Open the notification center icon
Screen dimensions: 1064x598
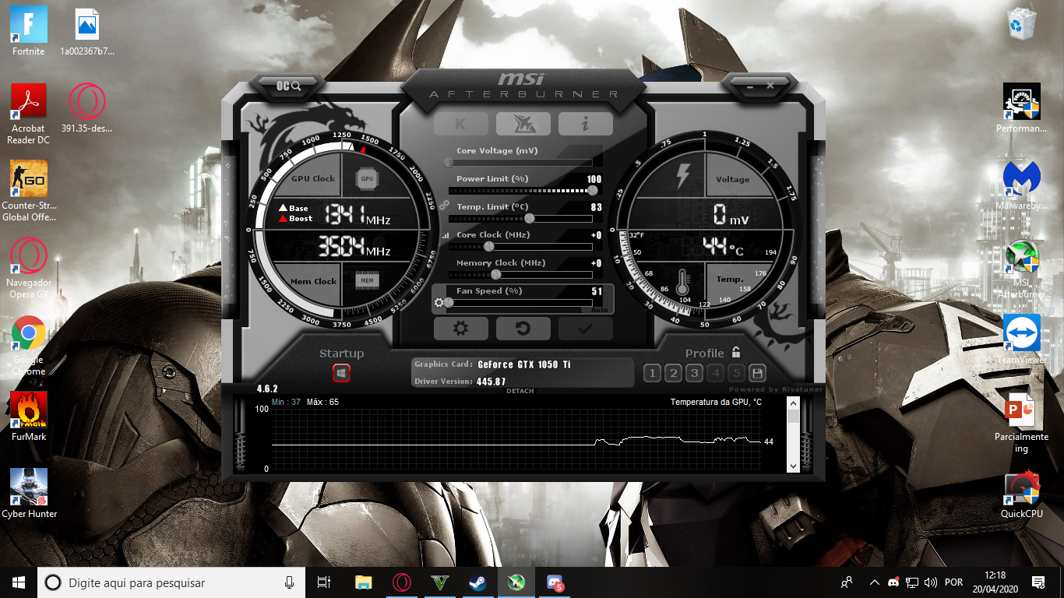pyautogui.click(x=1038, y=582)
